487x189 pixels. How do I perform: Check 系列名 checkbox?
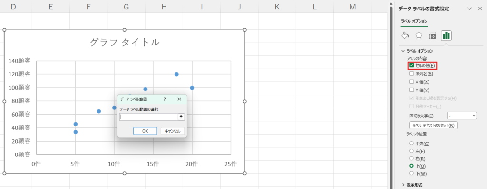(x=411, y=73)
